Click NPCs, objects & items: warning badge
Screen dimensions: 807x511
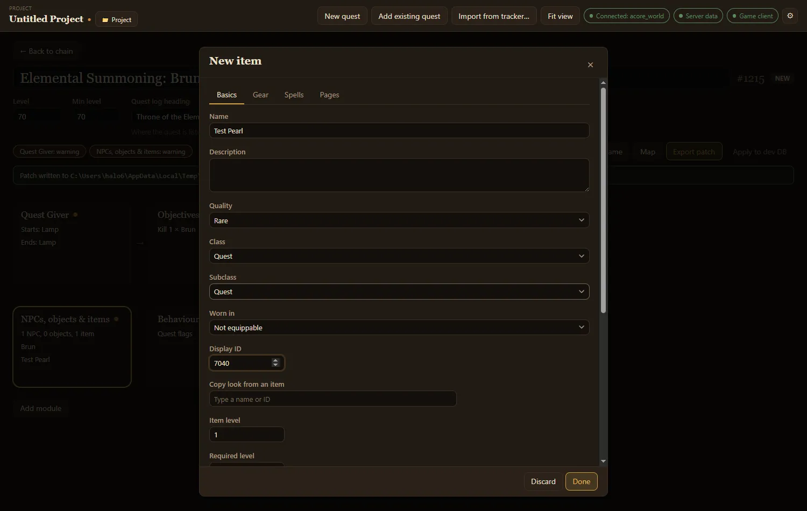[141, 152]
